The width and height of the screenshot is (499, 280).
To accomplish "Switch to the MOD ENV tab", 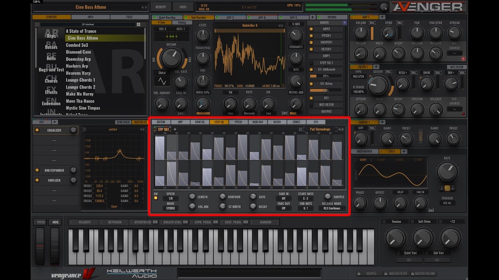I will point(258,122).
